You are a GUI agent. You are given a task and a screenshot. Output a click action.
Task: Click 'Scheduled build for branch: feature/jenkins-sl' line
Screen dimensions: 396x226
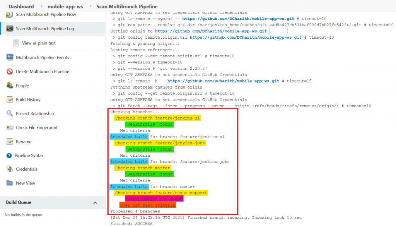(x=167, y=137)
